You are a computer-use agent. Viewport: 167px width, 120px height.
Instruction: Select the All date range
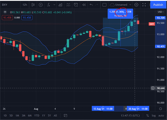click(x=55, y=115)
